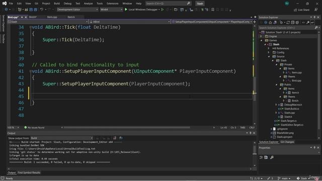Screen dimensions: 322x181
Task: Click the main branch button in status bar
Action: [284, 178]
